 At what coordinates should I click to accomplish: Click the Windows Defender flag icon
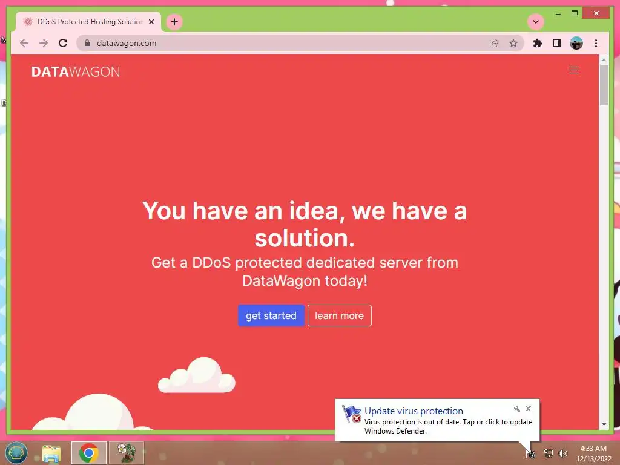(x=352, y=414)
